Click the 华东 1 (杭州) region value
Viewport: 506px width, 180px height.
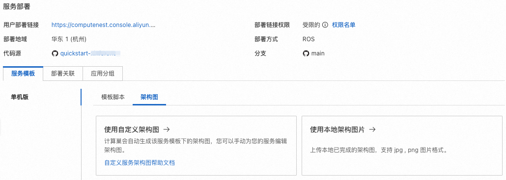point(69,39)
